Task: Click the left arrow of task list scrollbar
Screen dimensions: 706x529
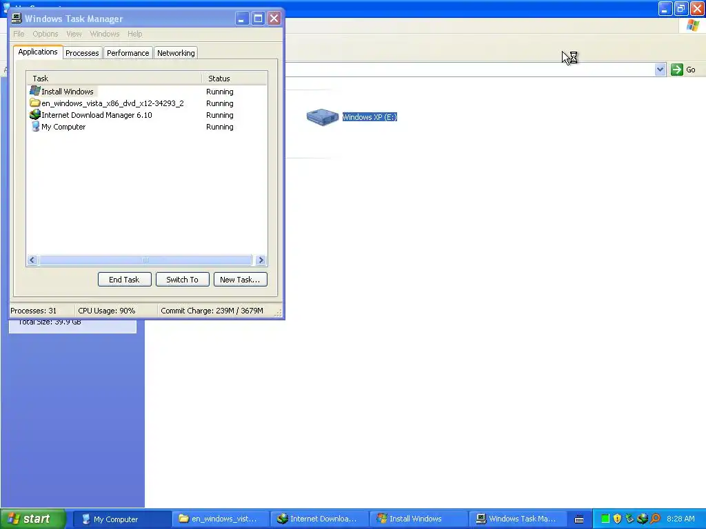Action: point(32,260)
